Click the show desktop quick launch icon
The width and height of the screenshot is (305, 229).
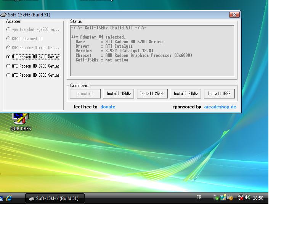(x=1, y=198)
